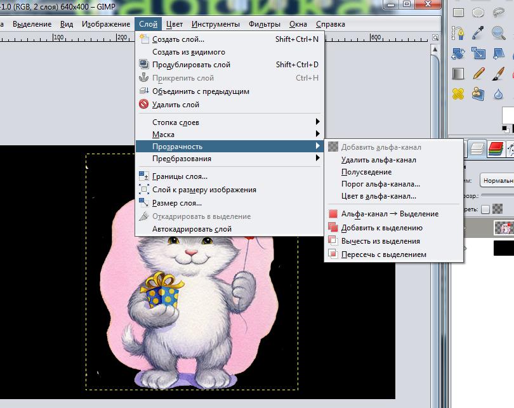Select the cat layer thumbnail
Image resolution: width=514 pixels, height=408 pixels.
(504, 228)
